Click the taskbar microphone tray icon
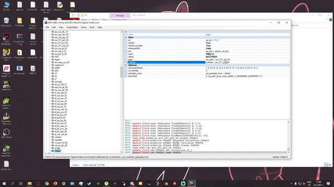This screenshot has width=334, height=187. 296,183
